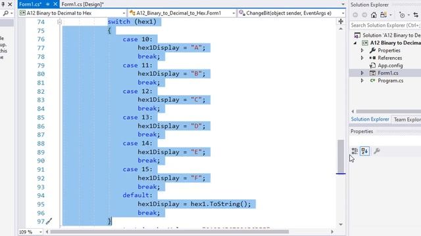This screenshot has width=421, height=236.
Task: Click Sync with Active Document arrows icon
Action: (416, 15)
